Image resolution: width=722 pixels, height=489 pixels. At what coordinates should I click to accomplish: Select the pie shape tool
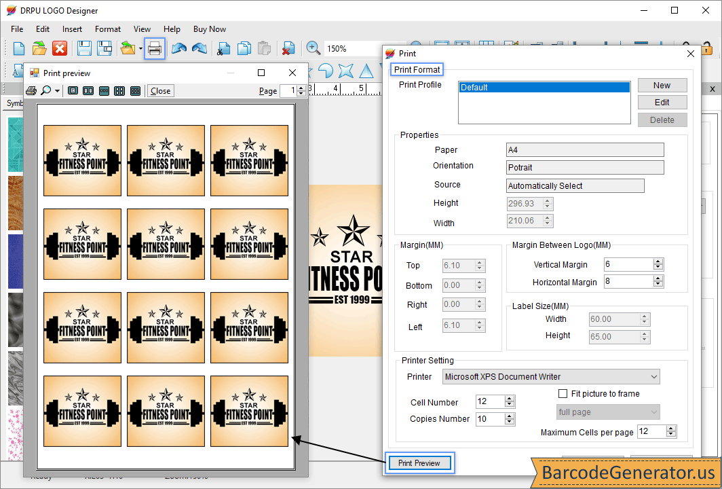326,71
